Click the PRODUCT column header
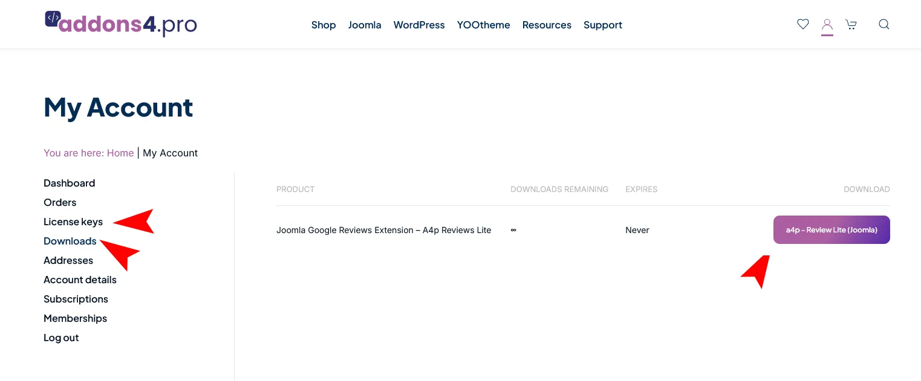 coord(295,189)
